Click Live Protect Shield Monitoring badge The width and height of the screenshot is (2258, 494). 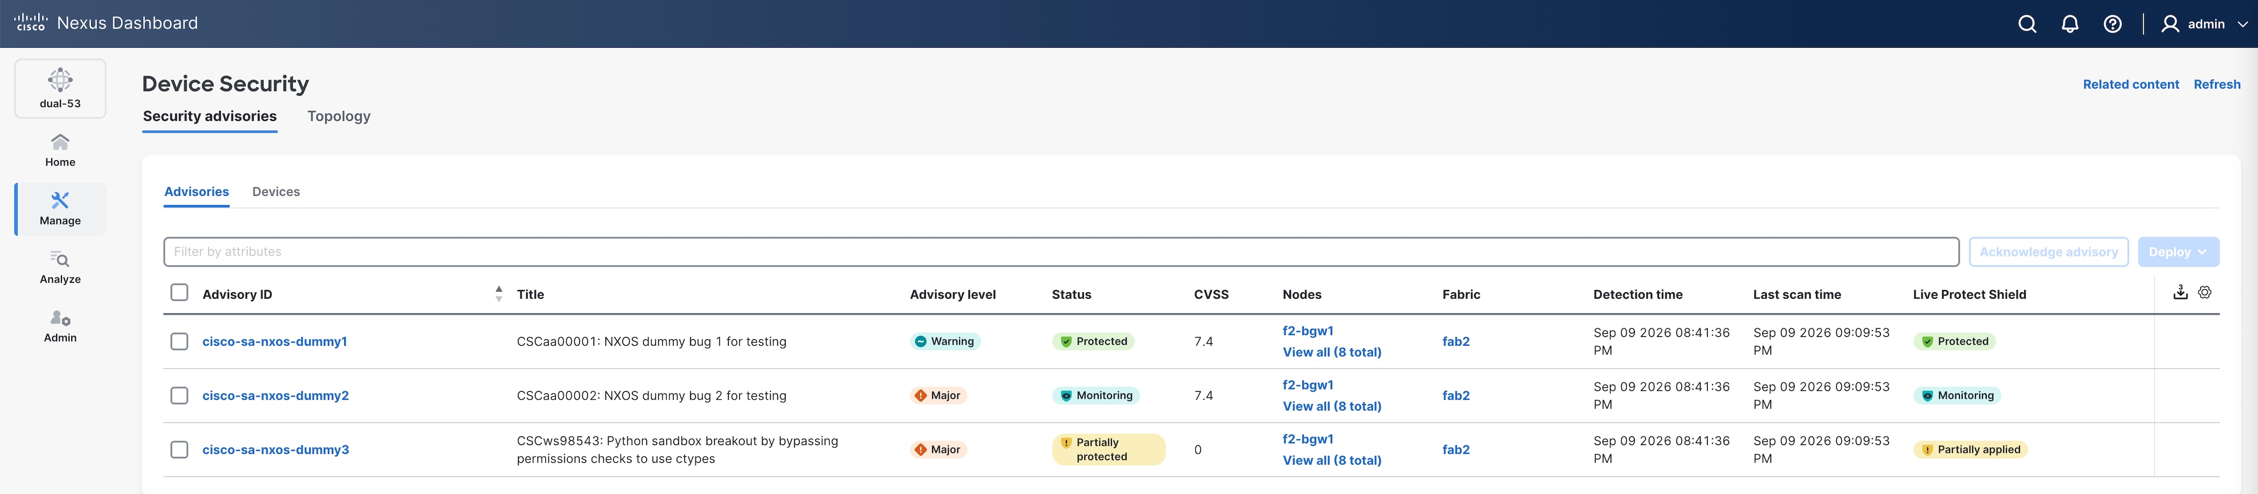[1956, 396]
